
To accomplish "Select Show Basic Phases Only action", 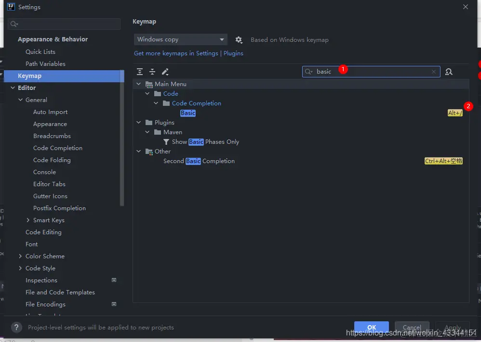I will (x=205, y=142).
